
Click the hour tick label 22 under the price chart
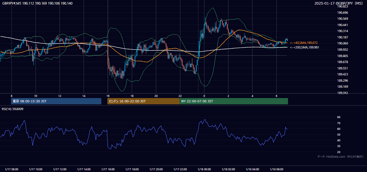tap(180, 96)
